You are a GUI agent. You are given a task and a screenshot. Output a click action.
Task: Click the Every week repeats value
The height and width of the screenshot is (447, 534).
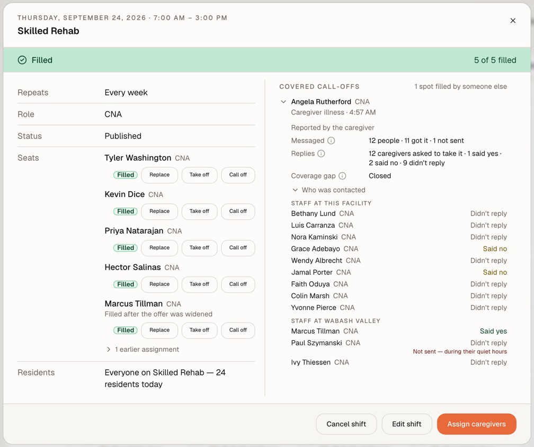click(x=126, y=93)
